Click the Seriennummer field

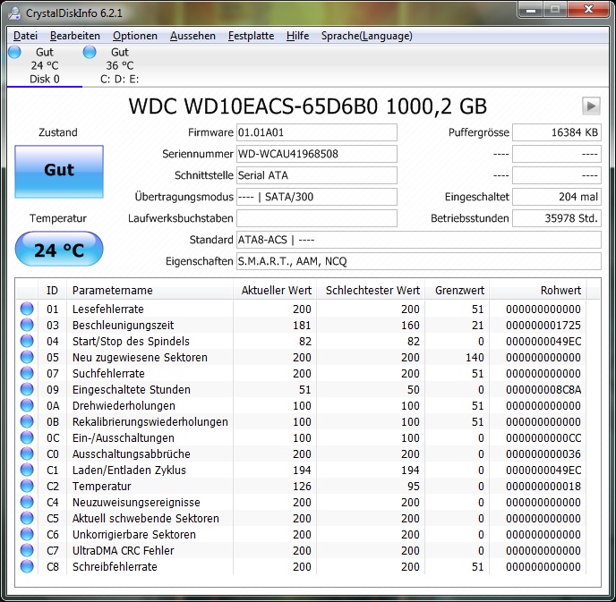[317, 154]
